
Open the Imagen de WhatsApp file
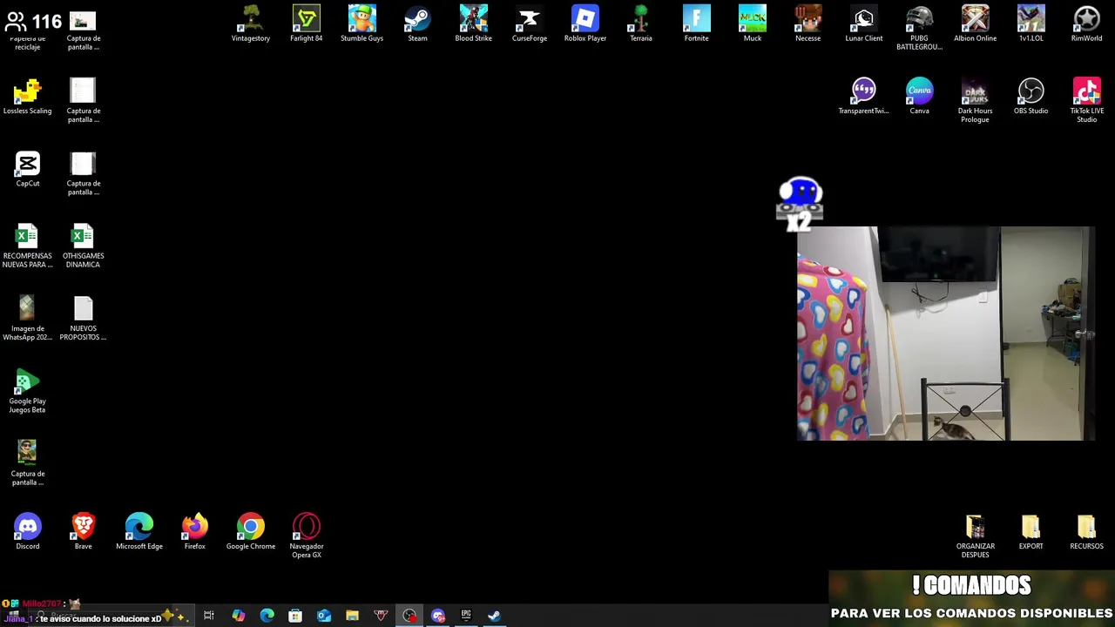pos(28,318)
